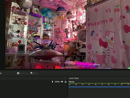Image resolution: width=130 pixels, height=98 pixels.
Task: Toggle source visibility with the eye icon
Action: [62, 82]
